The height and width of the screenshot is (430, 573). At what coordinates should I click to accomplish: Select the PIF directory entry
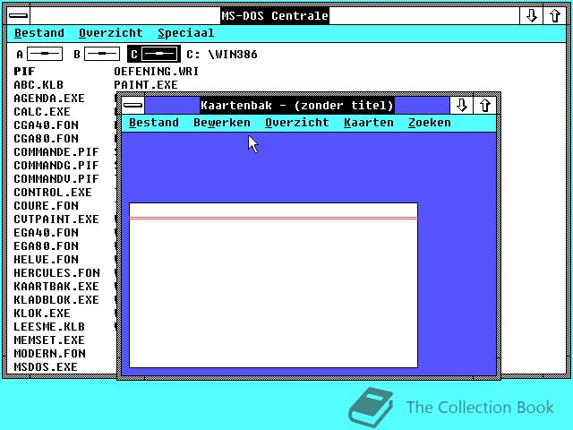[x=24, y=72]
